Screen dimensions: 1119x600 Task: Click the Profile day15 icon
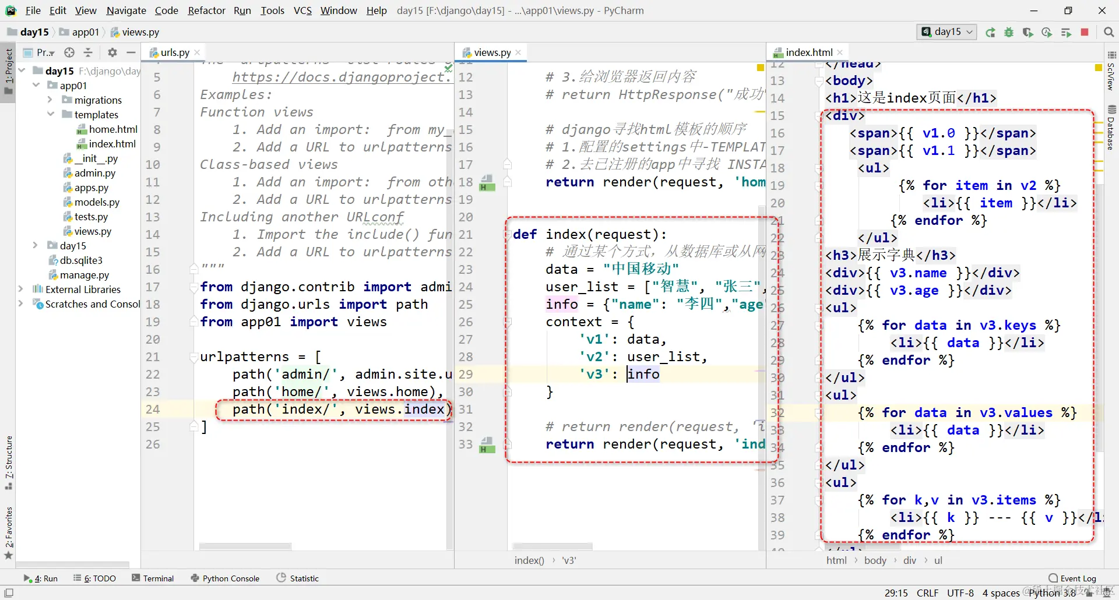(1047, 33)
